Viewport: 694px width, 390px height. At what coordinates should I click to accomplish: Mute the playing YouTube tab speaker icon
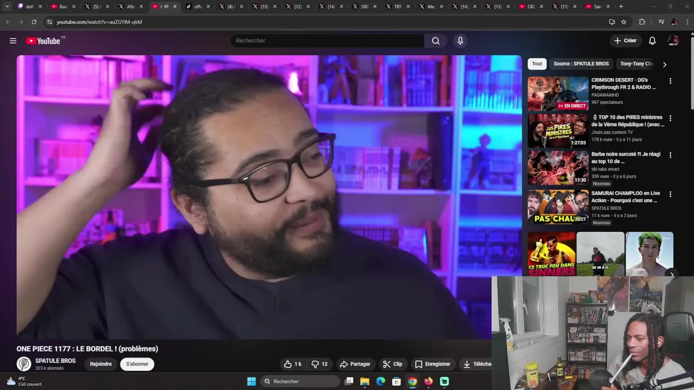tap(166, 6)
